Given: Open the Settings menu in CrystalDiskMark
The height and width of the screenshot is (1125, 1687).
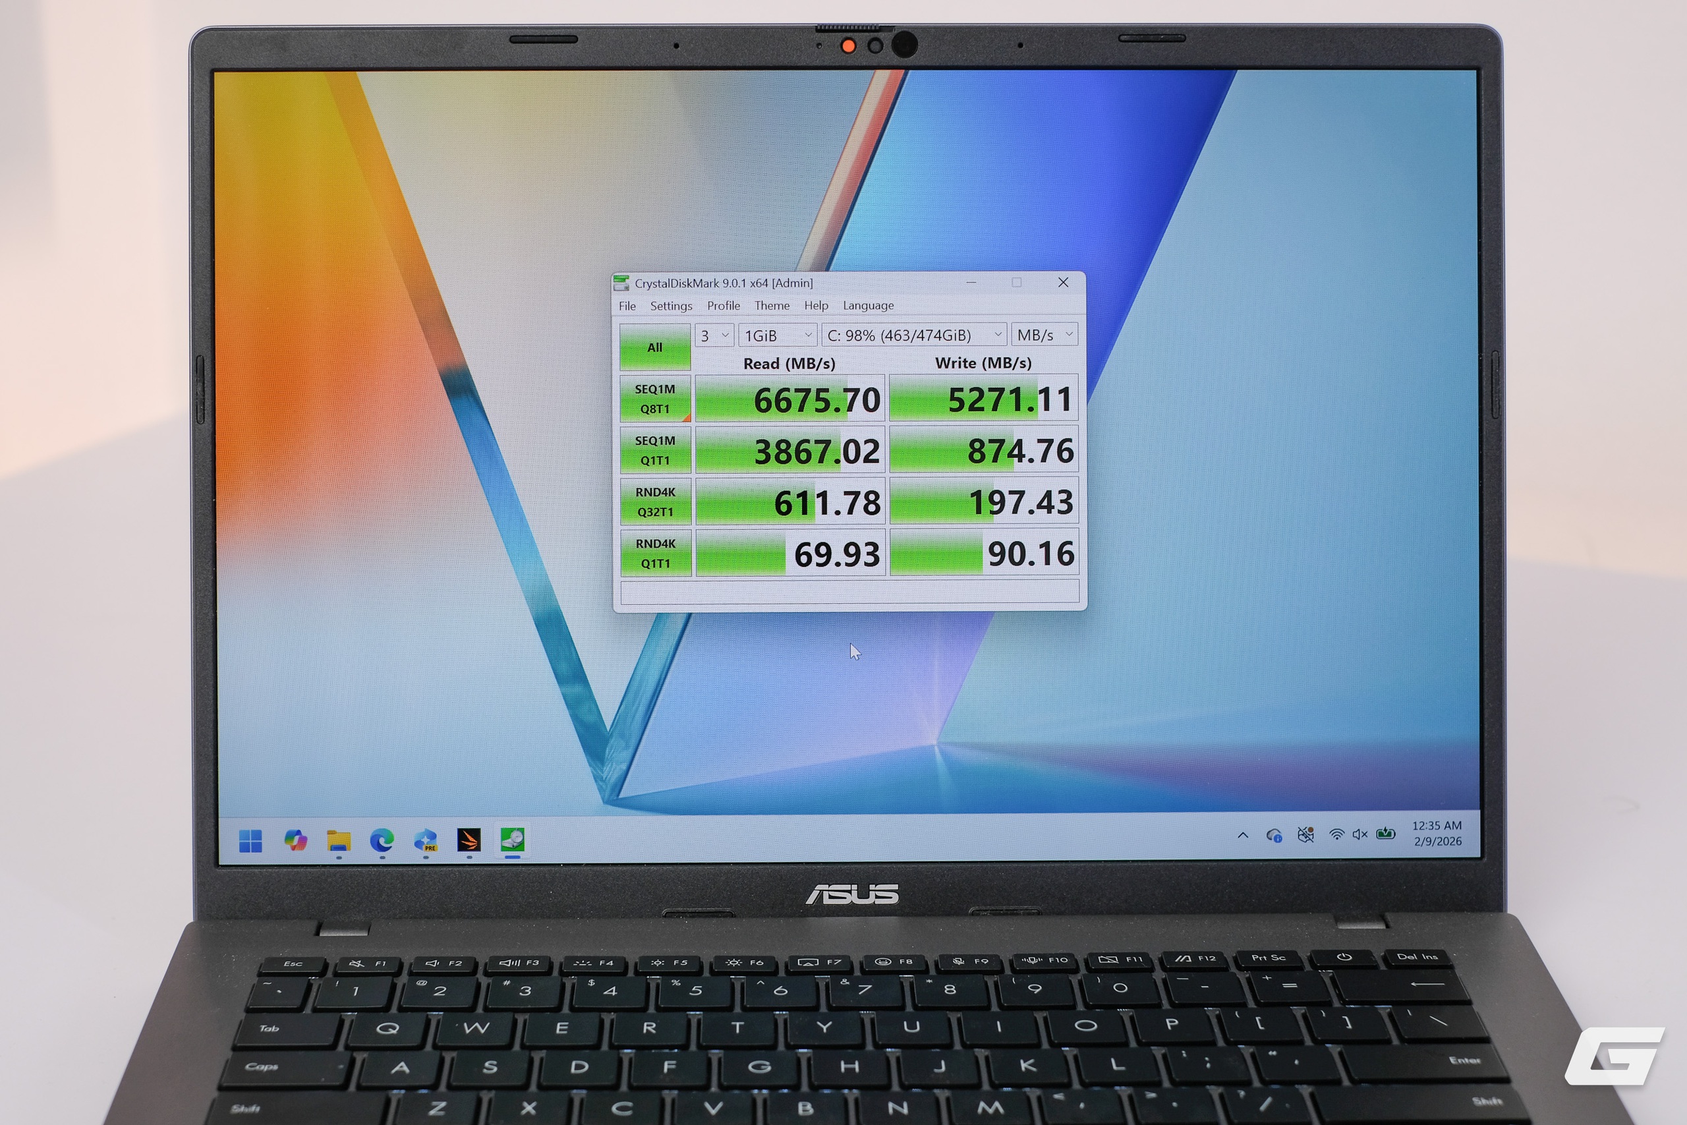Looking at the screenshot, I should [x=671, y=305].
